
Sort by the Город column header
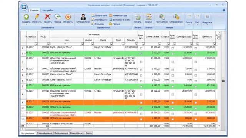click(x=103, y=40)
